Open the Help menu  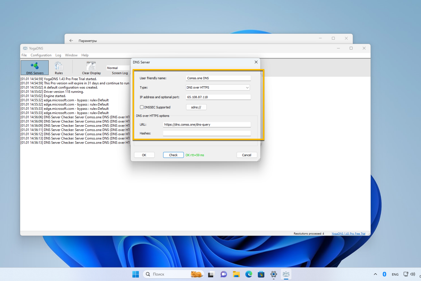[x=85, y=55]
